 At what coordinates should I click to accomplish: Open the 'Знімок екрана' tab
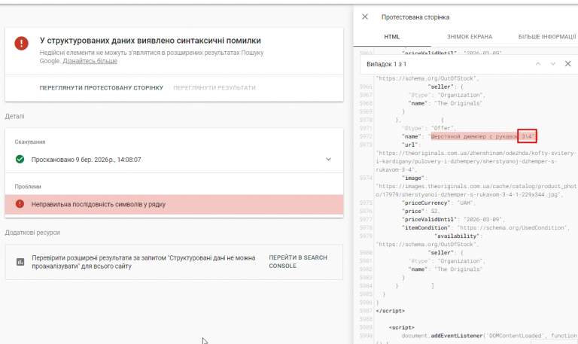[x=470, y=37]
